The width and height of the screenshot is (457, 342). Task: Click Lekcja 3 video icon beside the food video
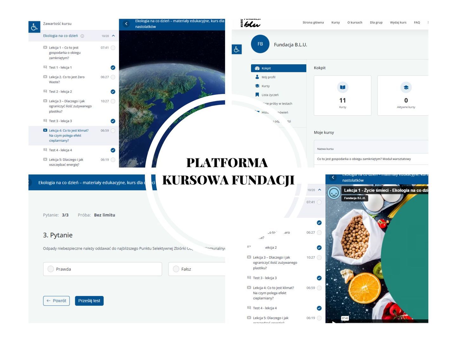(249, 257)
